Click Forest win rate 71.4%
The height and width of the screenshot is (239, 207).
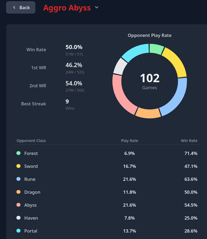tap(191, 153)
